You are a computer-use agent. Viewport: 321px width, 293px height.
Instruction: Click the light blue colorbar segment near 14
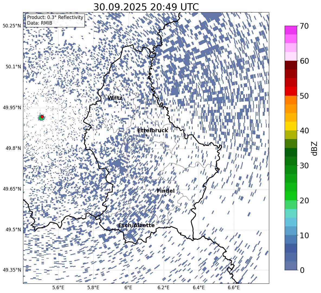(x=291, y=222)
